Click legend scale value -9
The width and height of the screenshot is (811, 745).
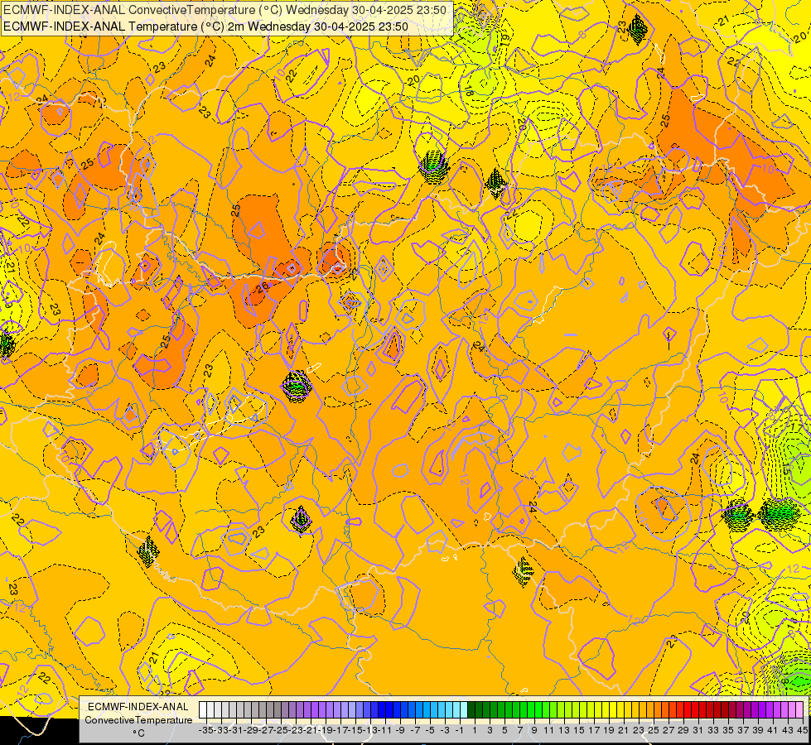tap(399, 731)
